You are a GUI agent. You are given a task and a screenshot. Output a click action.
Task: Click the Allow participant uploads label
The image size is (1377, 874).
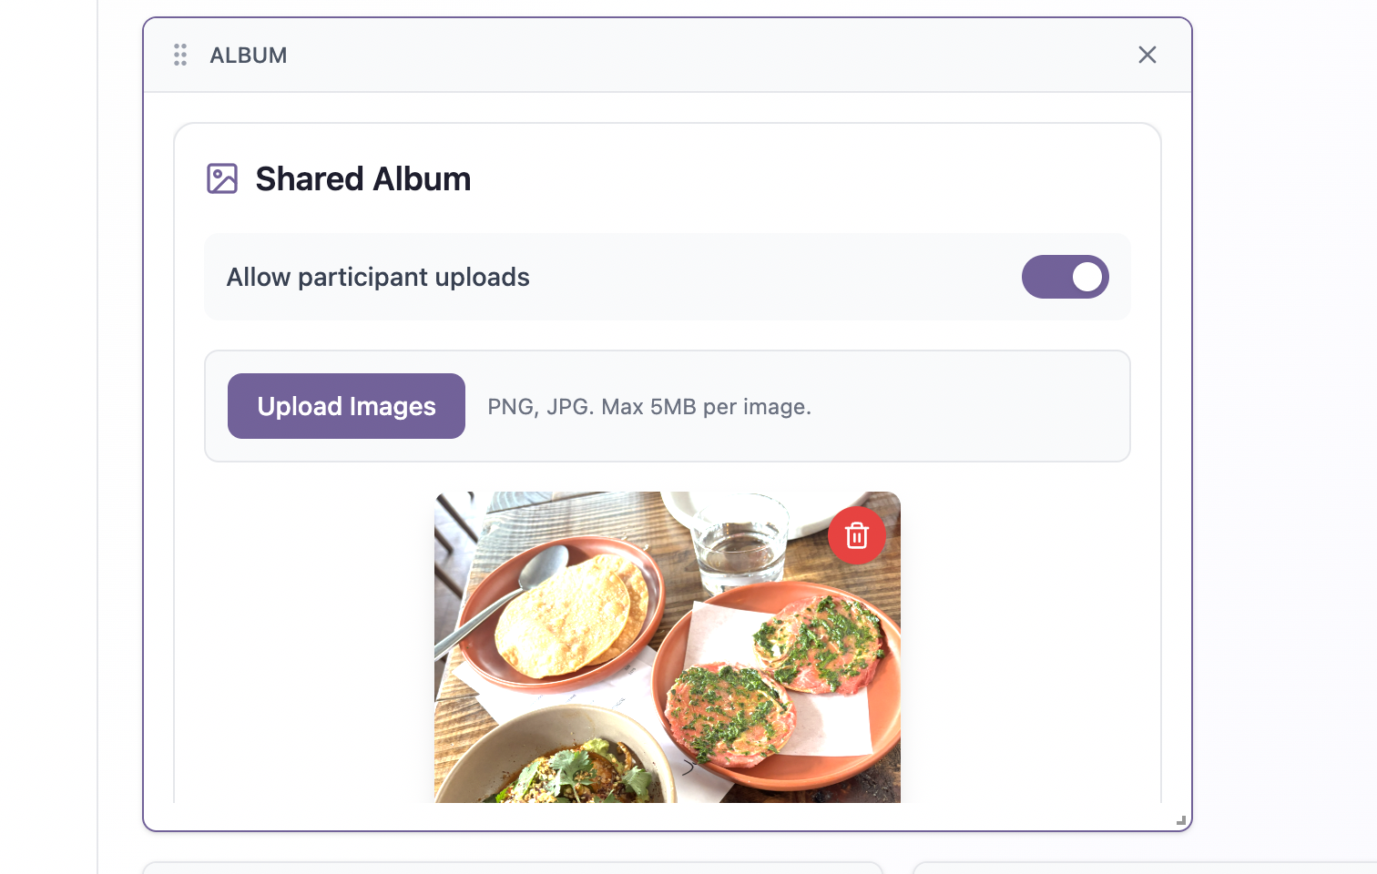(x=378, y=277)
